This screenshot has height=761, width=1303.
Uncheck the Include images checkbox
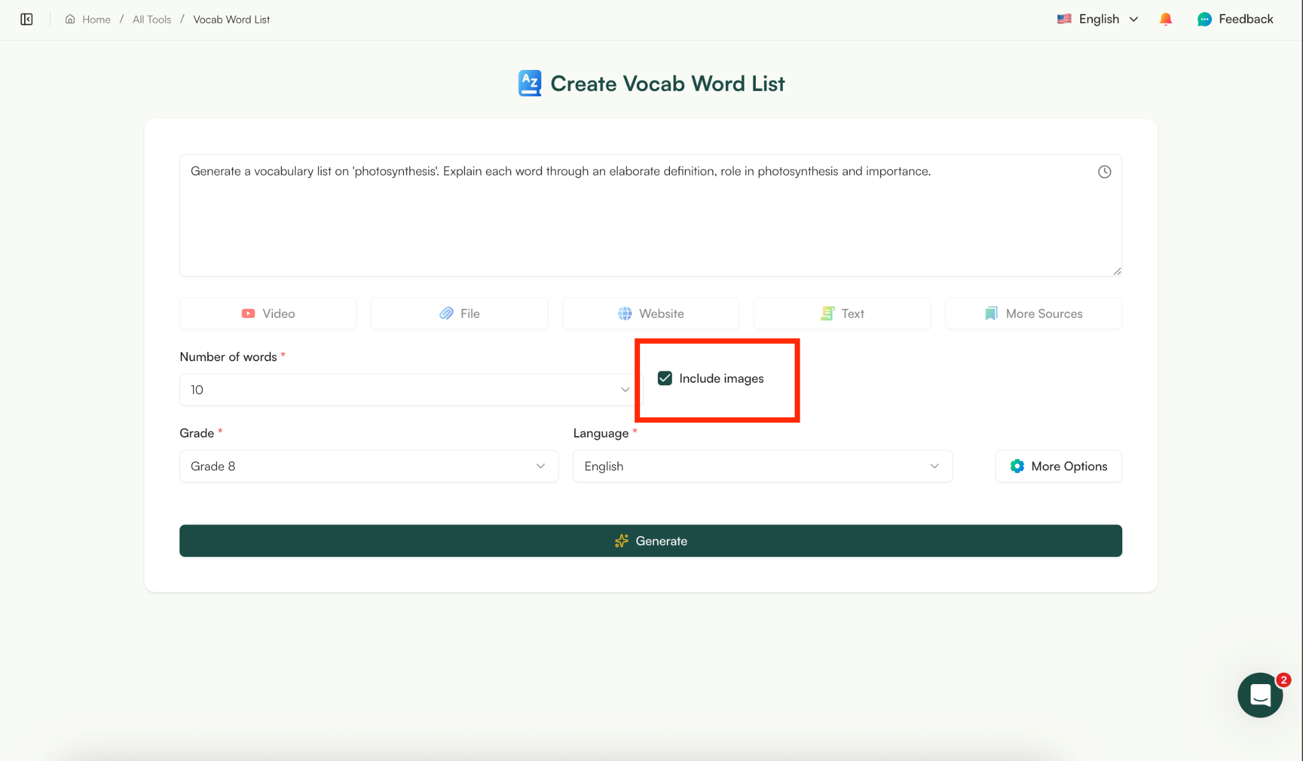[x=665, y=378]
